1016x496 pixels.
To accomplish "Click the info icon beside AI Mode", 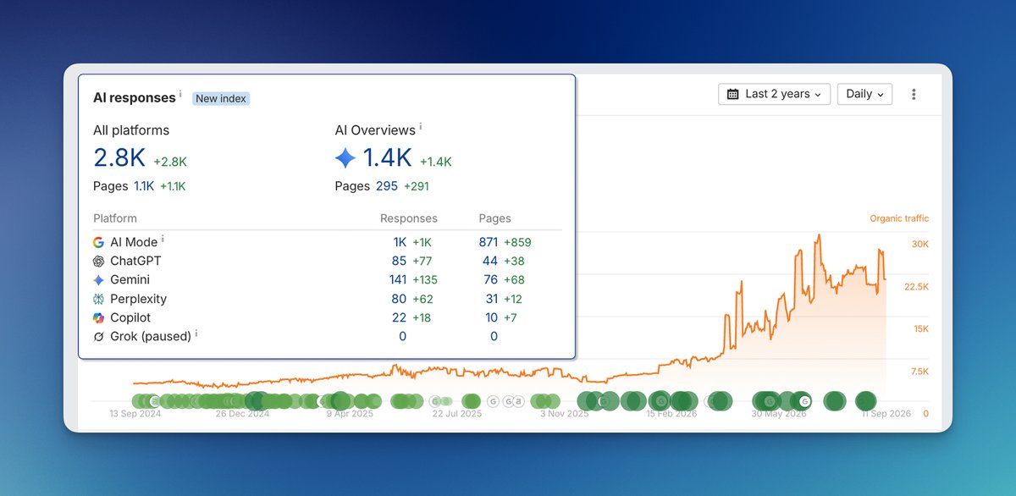I will (x=163, y=240).
